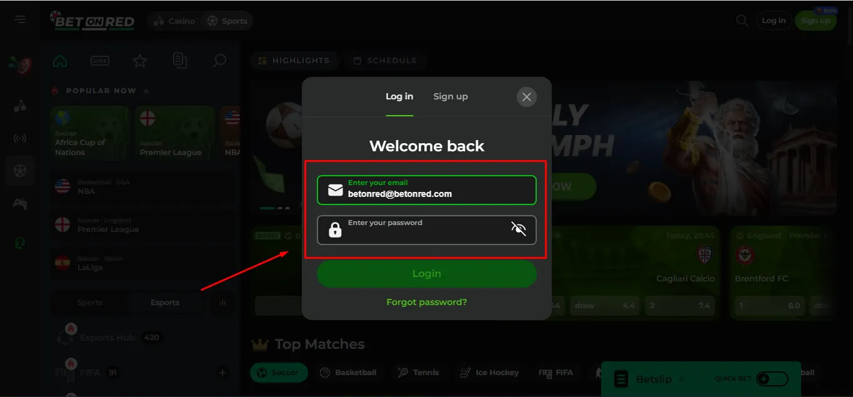This screenshot has height=397, width=853.
Task: Click the search magnifier in top bar
Action: click(742, 21)
